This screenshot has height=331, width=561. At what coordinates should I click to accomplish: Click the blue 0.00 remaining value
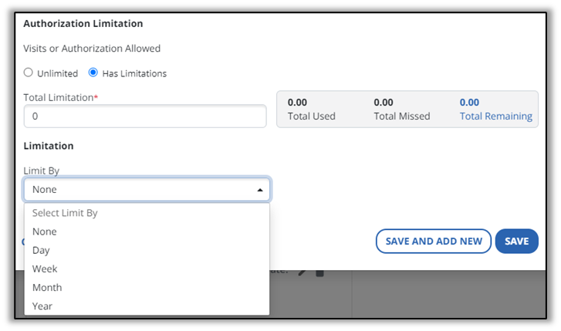(x=469, y=102)
